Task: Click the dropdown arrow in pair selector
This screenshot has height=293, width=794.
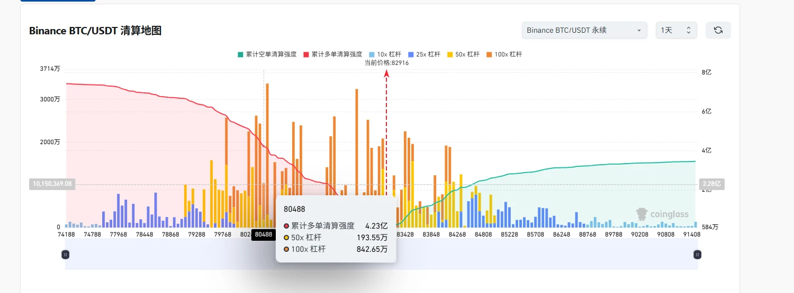Action: pyautogui.click(x=639, y=31)
